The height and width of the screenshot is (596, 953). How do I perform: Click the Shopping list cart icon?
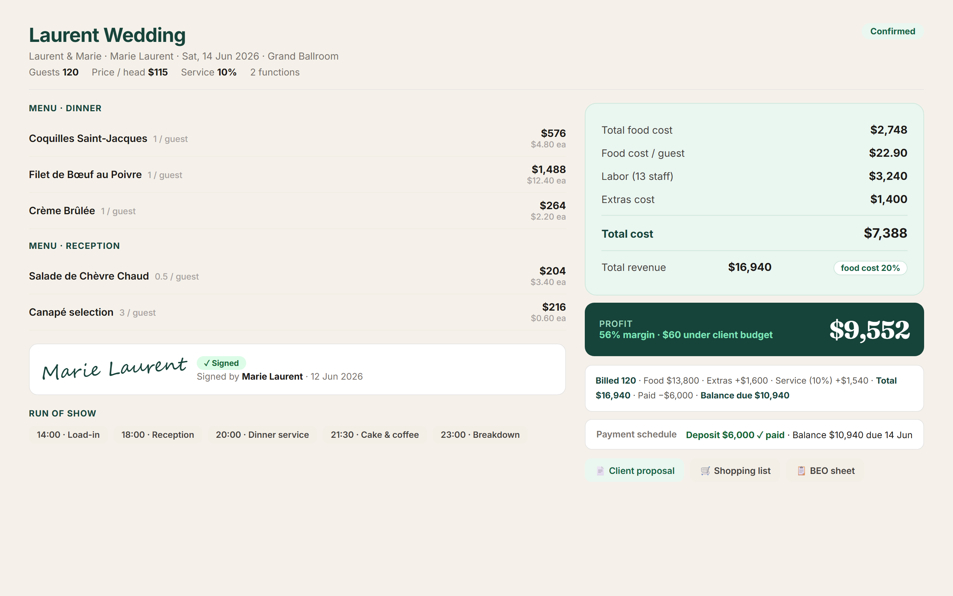(705, 471)
